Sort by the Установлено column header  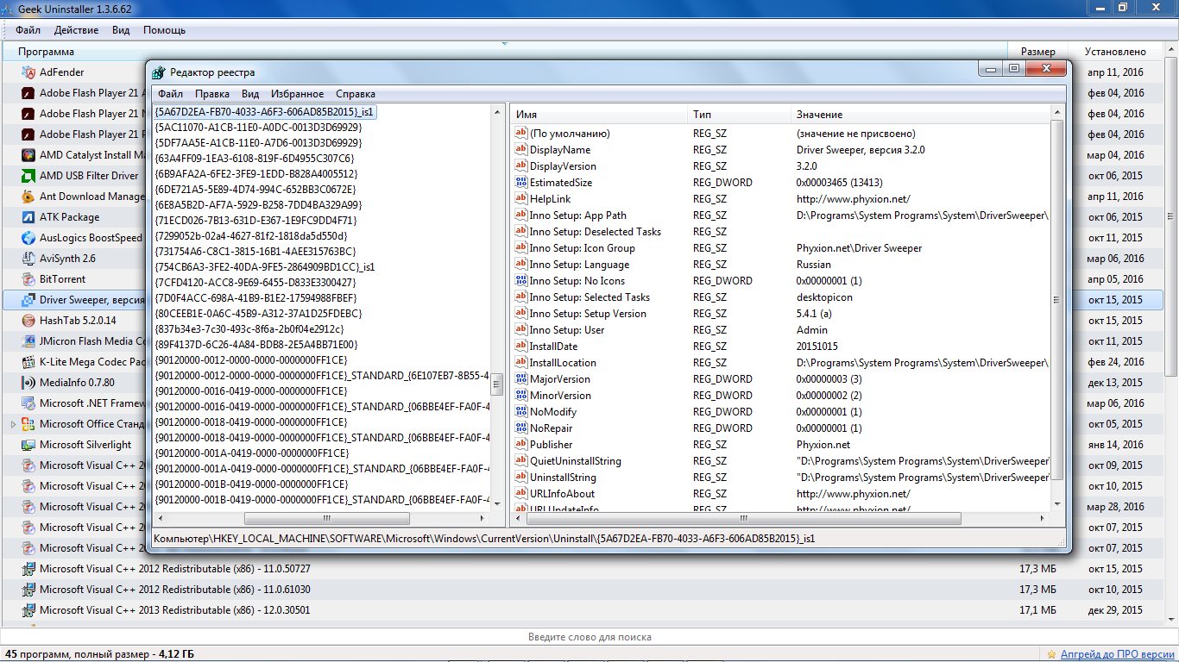click(x=1115, y=52)
